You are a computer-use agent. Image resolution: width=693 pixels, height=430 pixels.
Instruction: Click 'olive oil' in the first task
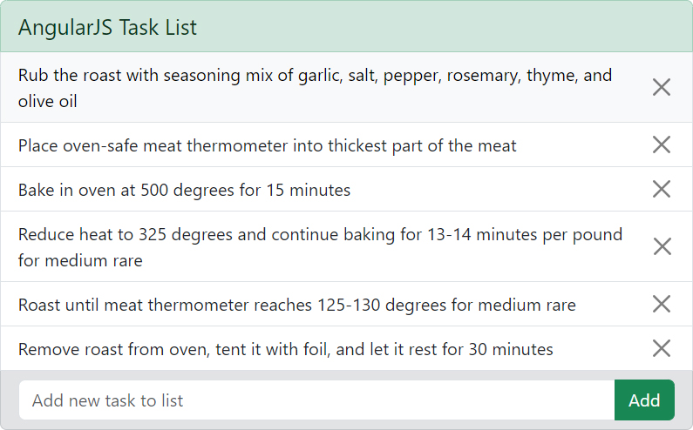(48, 101)
